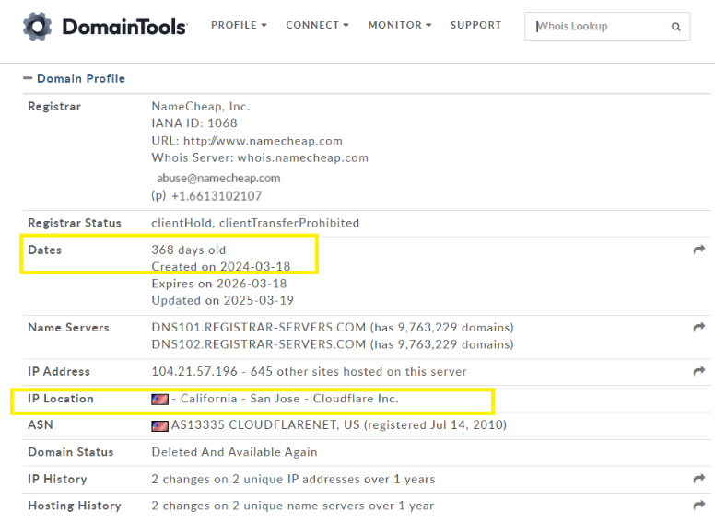Open the CONNECT dropdown menu
This screenshot has width=715, height=523.
pos(317,25)
